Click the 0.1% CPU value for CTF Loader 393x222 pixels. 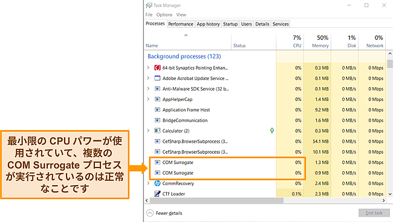tap(296, 194)
